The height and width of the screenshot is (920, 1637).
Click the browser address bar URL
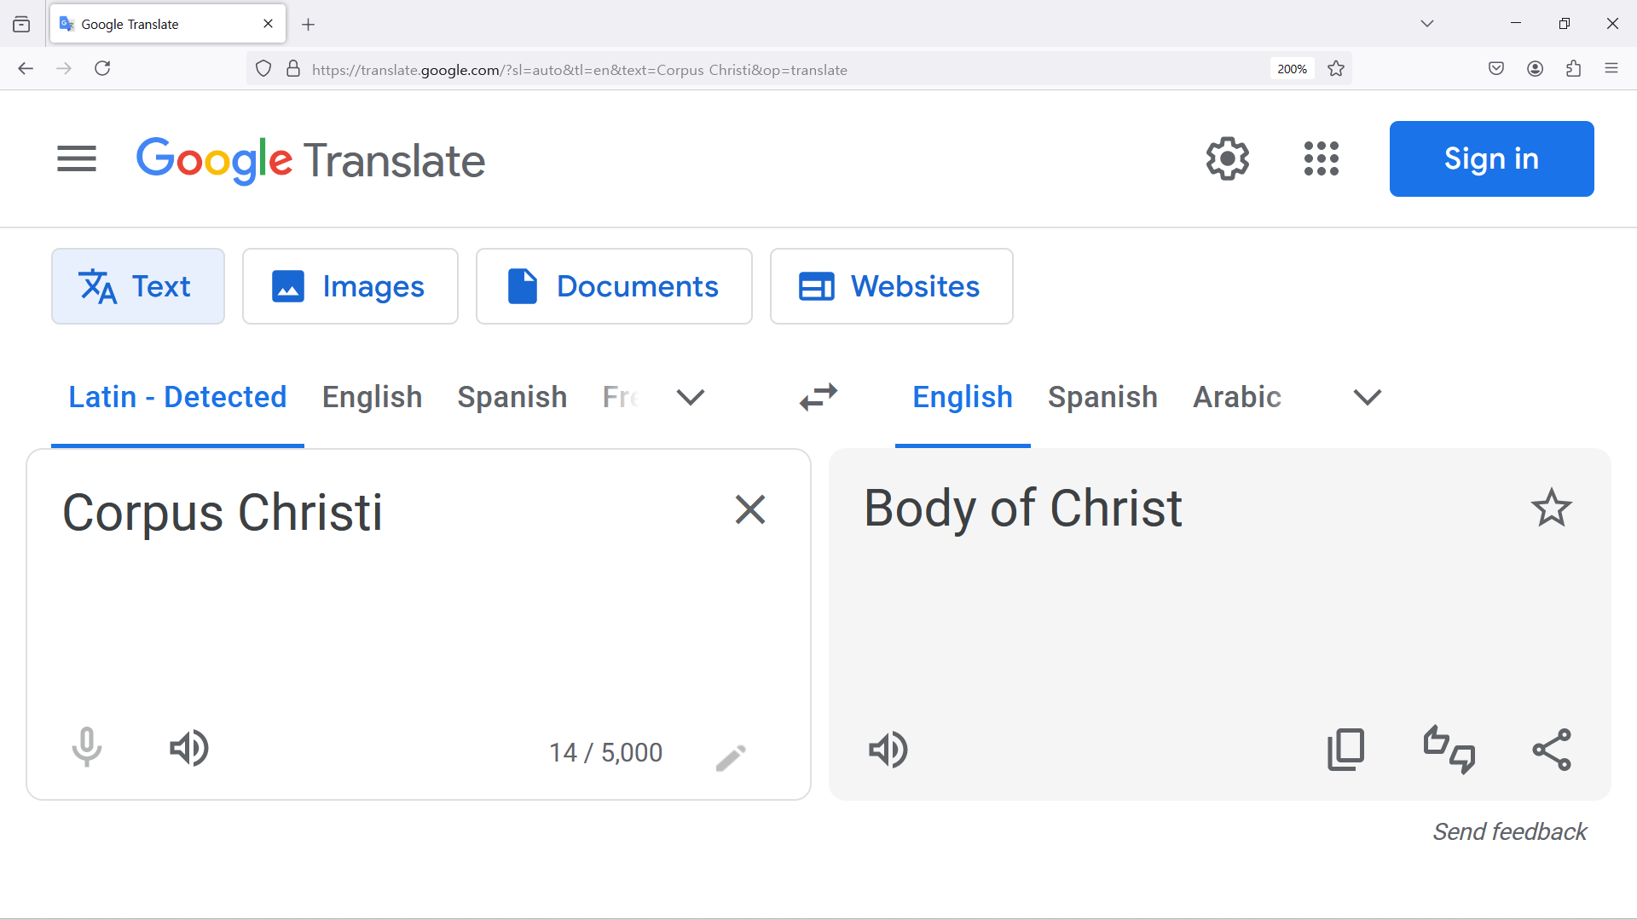pos(580,70)
